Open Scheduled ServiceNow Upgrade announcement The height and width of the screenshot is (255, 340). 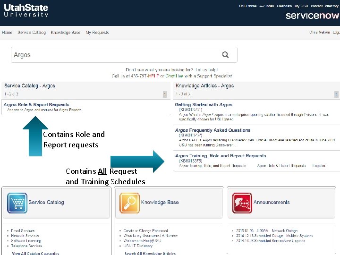coord(271,241)
